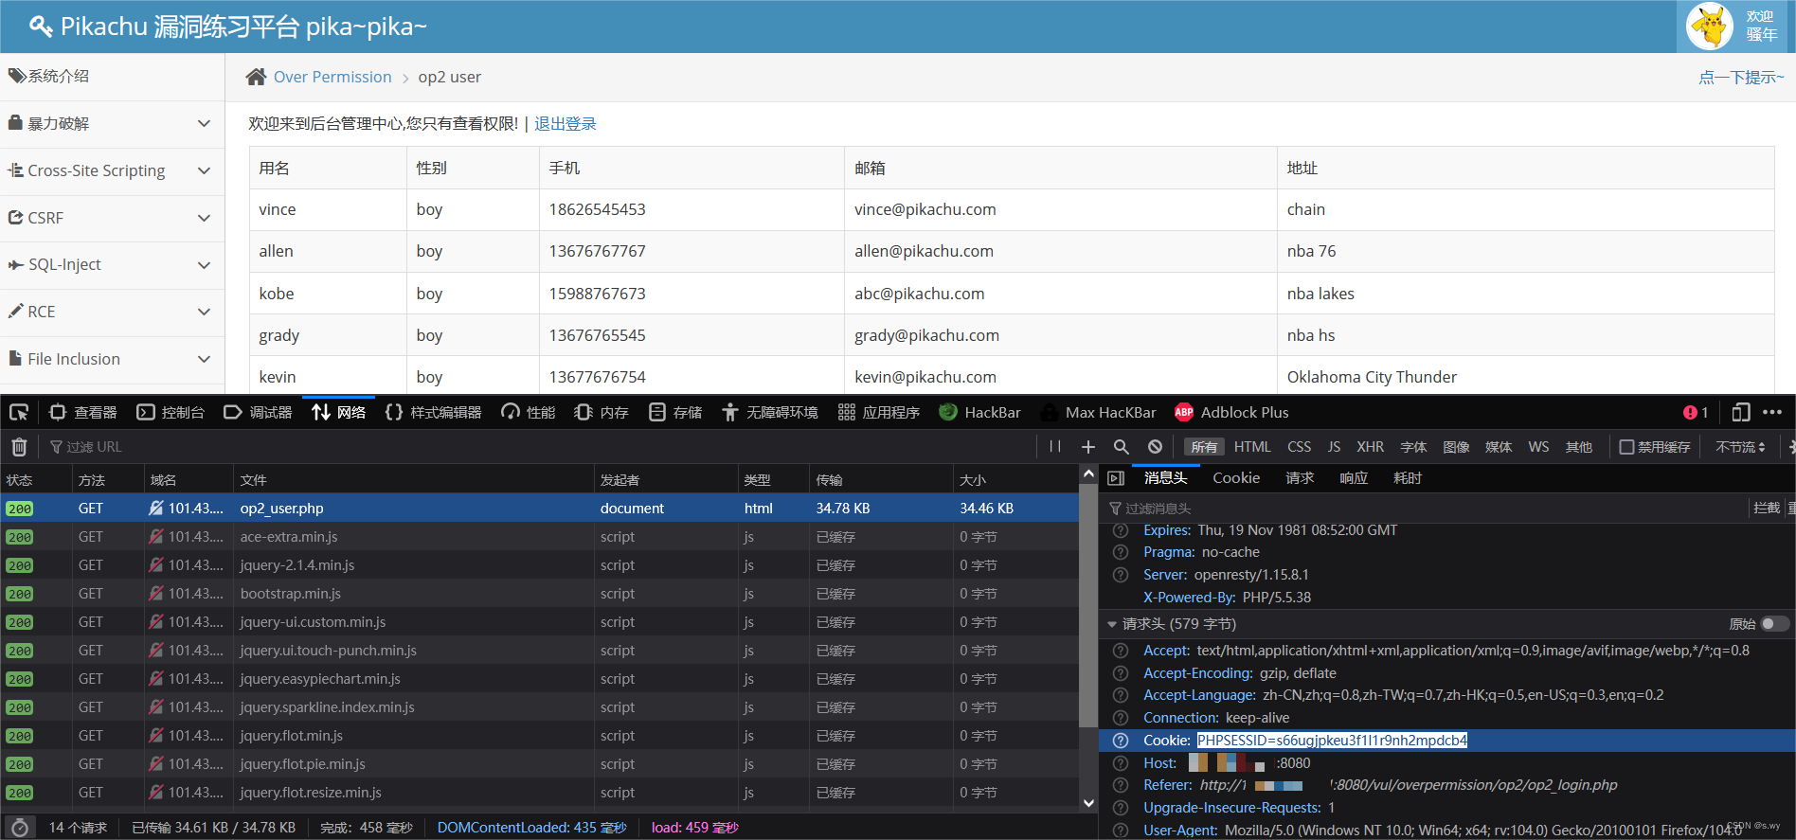This screenshot has width=1796, height=840.
Task: Toggle the request details pane icon
Action: (x=1116, y=478)
